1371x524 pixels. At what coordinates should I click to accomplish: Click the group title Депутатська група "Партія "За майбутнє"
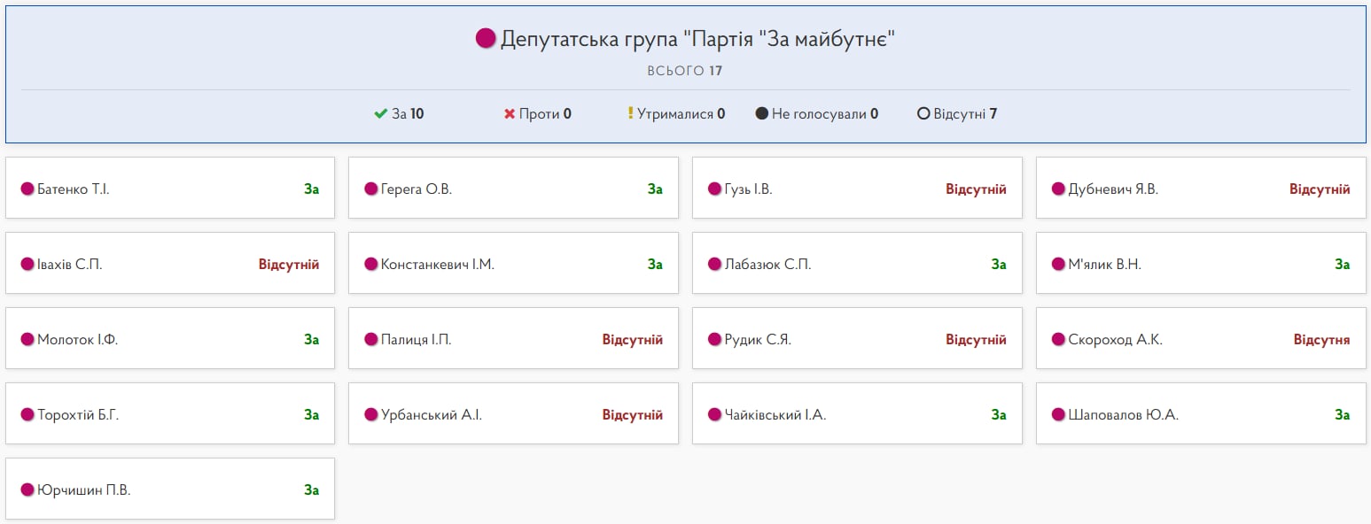(697, 39)
